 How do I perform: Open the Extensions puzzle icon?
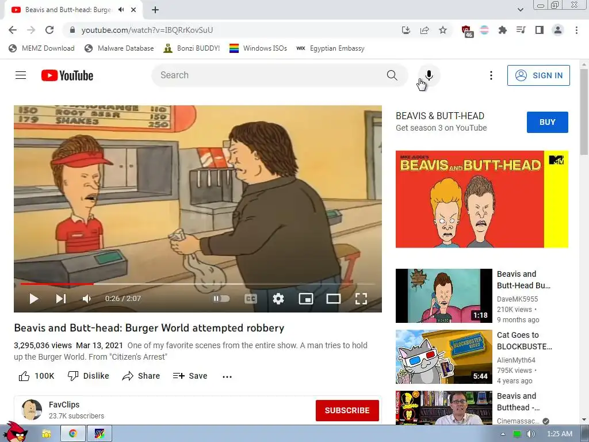[x=502, y=30]
